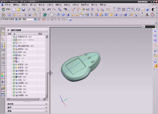The height and width of the screenshot is (114, 158).
Task: Open the History clock sidebar tab
Action: (x=3, y=62)
